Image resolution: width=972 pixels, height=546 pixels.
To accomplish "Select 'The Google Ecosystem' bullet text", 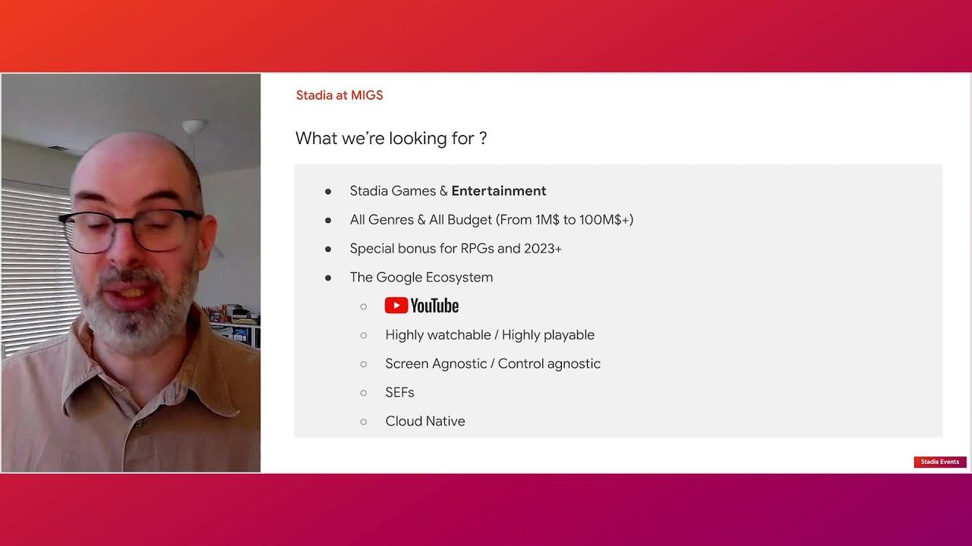I will tap(421, 278).
